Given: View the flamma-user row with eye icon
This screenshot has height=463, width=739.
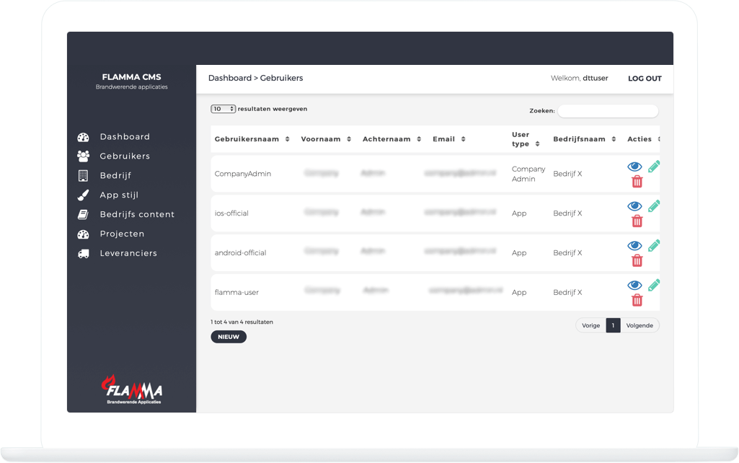Looking at the screenshot, I should tap(635, 286).
